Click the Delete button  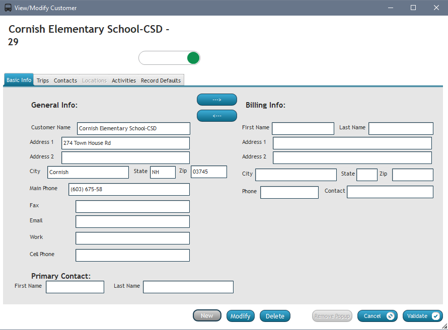(275, 316)
